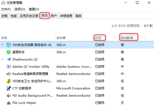Click the 中 impact of Adobe GC Invoker Utility
This screenshot has width=154, height=108.
(x=122, y=67)
